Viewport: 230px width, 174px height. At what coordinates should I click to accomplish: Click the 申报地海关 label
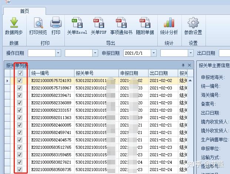(x=213, y=77)
